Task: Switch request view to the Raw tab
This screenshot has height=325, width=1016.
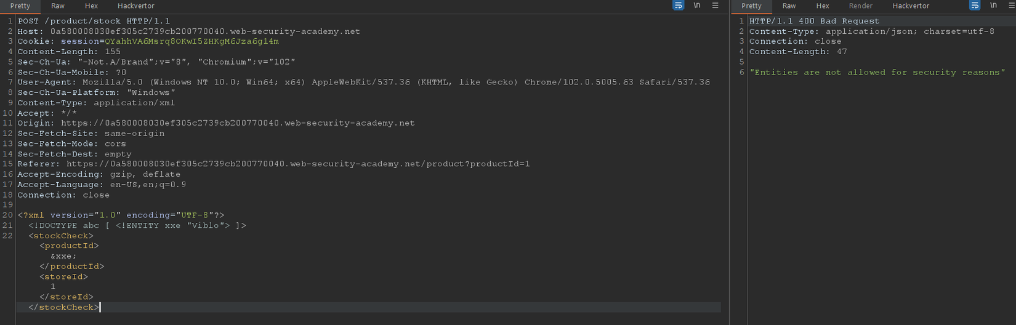Action: point(58,6)
